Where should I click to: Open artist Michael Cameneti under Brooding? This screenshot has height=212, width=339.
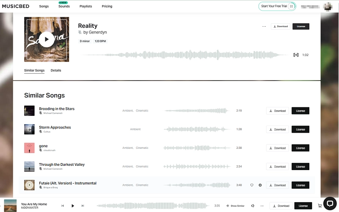click(53, 113)
